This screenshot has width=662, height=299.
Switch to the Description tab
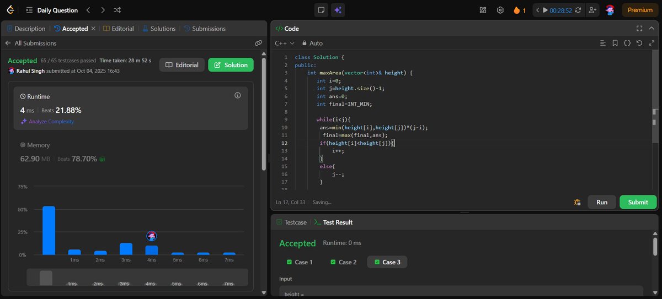point(26,29)
